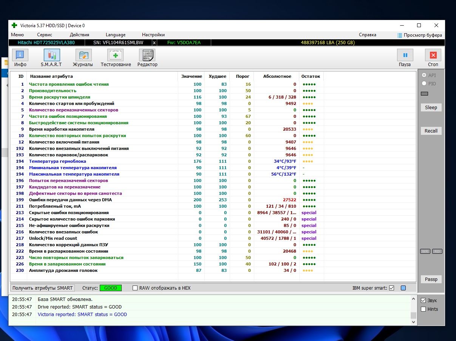Click the WR indicator
Screen dimensions: 456x341
[425, 252]
